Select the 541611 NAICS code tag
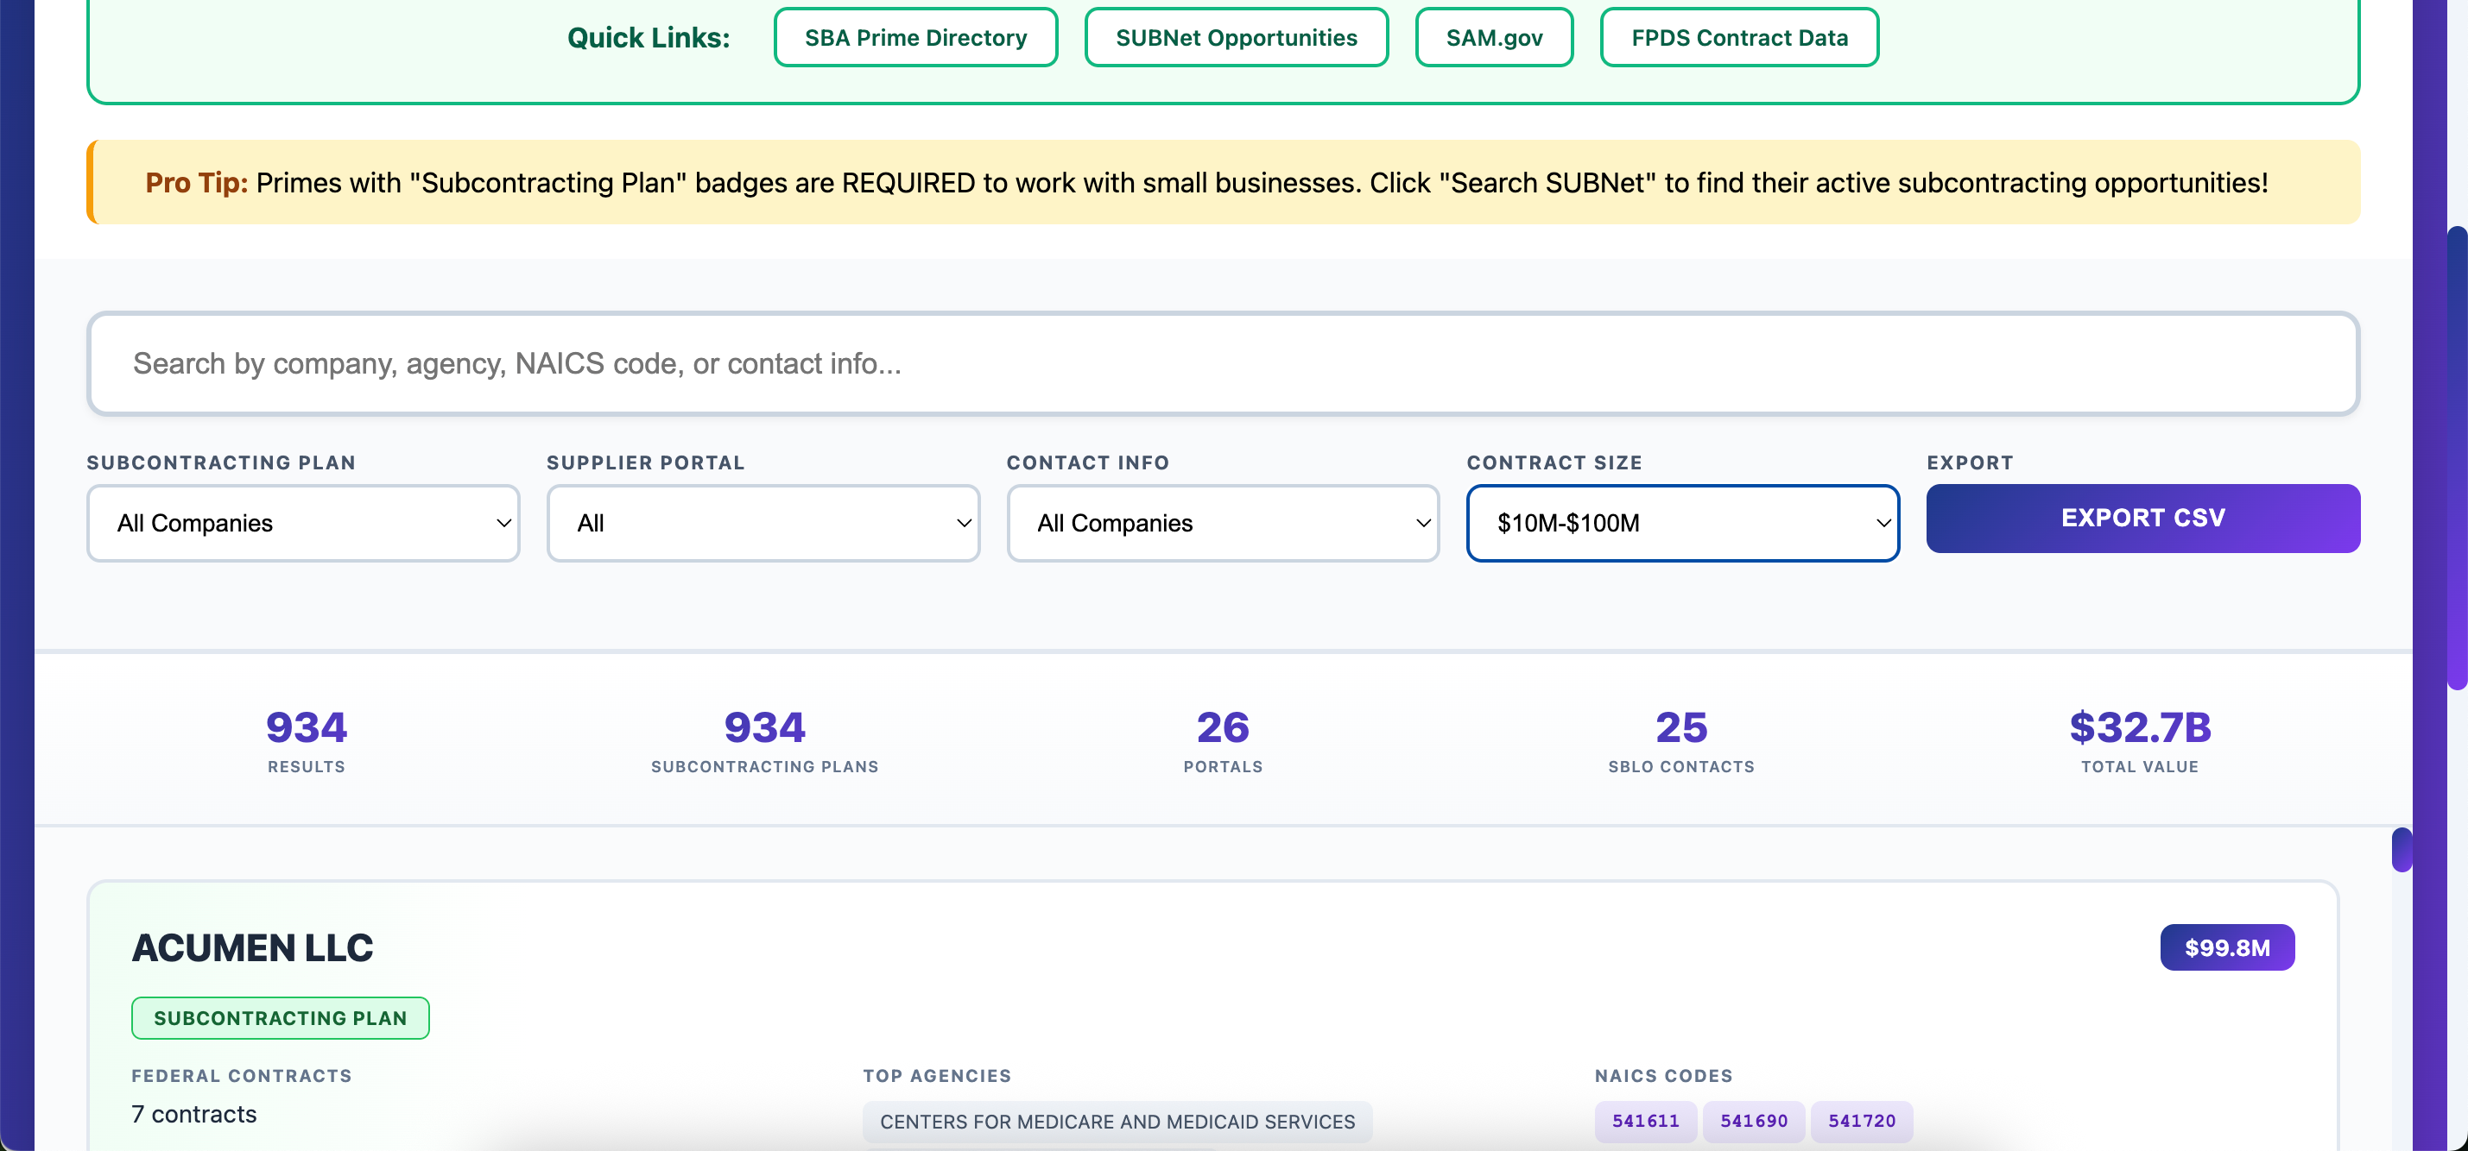The height and width of the screenshot is (1151, 2468). [1645, 1120]
